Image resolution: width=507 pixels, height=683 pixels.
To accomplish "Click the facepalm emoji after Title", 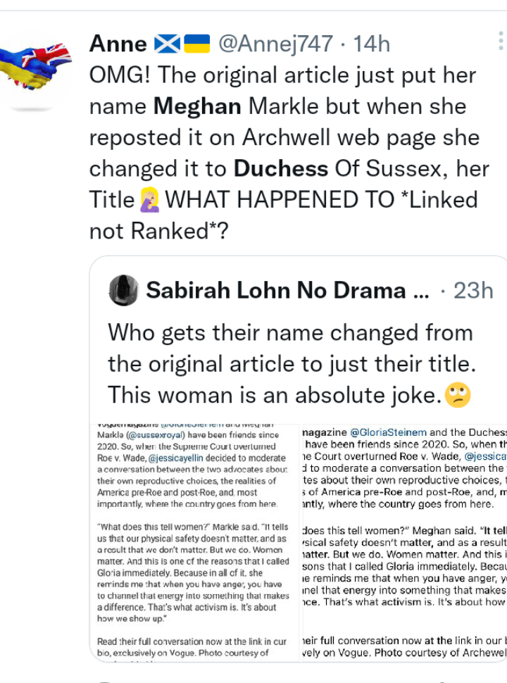I will coord(150,201).
